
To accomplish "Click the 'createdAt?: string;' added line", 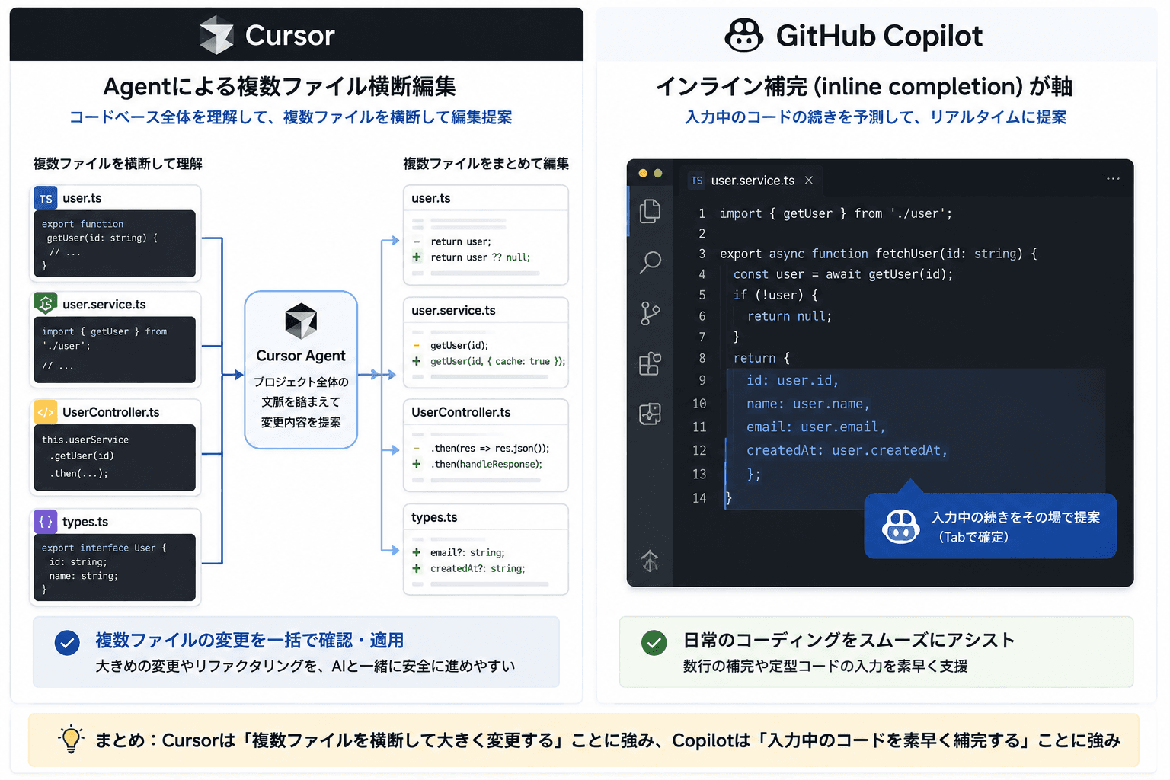I will (x=478, y=569).
